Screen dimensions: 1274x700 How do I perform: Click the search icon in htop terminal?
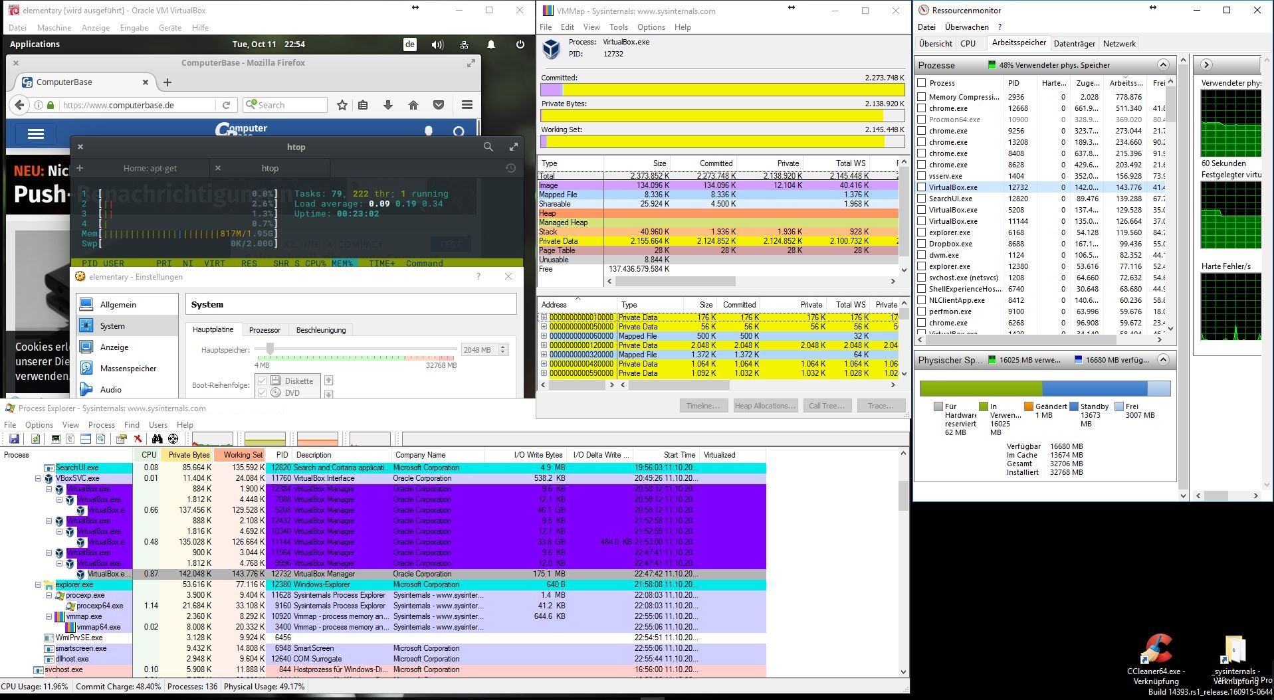pos(488,147)
